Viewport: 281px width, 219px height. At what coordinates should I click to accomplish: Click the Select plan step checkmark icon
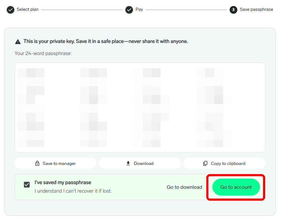11,10
